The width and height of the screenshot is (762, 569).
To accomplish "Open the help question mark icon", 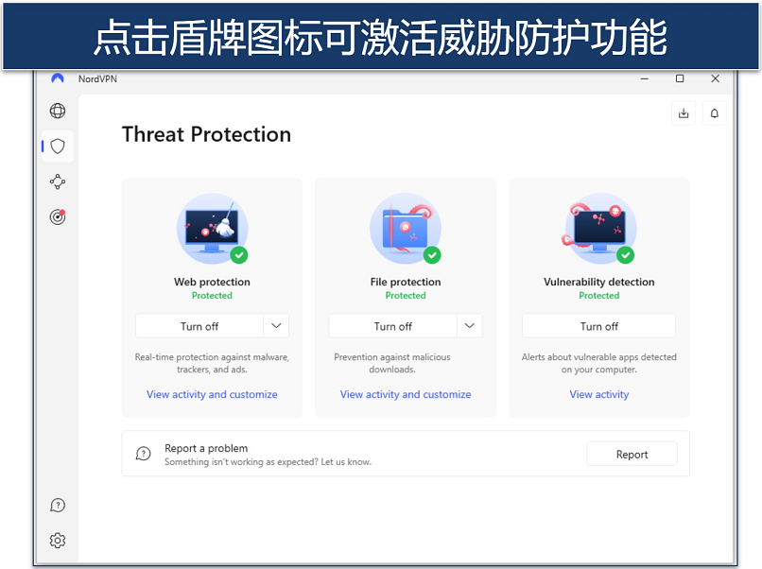I will pyautogui.click(x=58, y=506).
